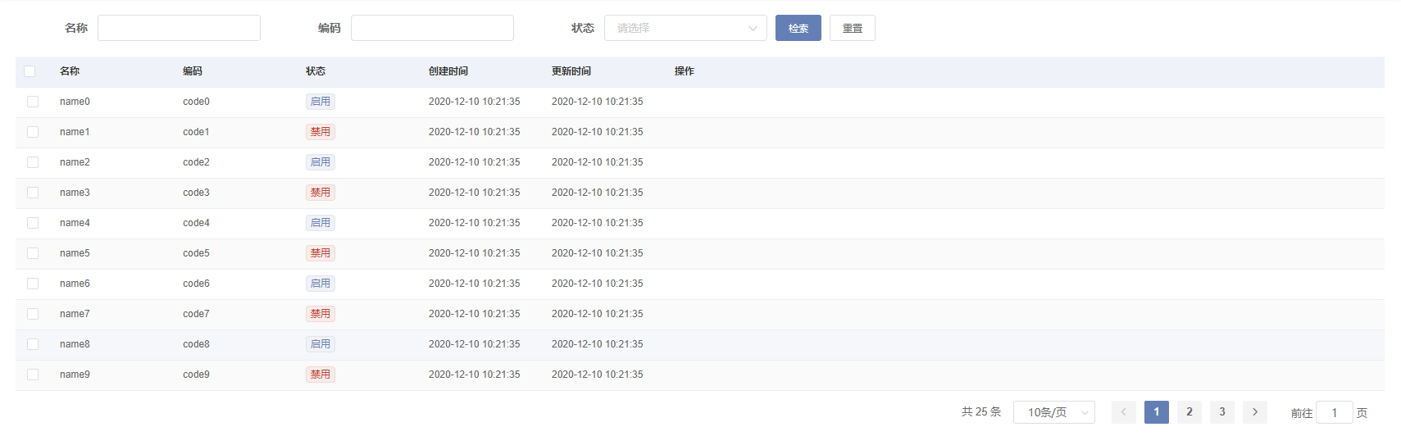Viewport: 1401px width, 436px height.
Task: Toggle the select-all checkbox in header
Action: tap(30, 71)
